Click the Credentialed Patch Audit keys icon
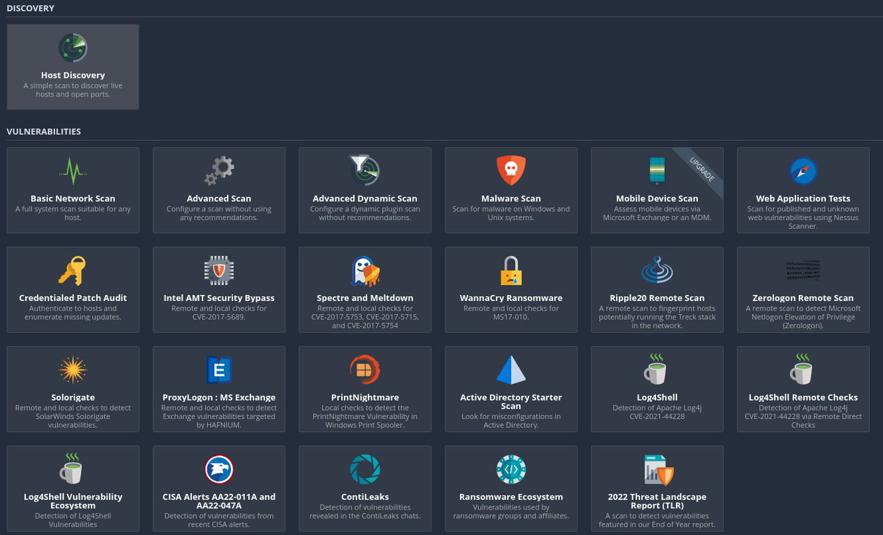Viewport: 883px width, 535px height. click(73, 270)
